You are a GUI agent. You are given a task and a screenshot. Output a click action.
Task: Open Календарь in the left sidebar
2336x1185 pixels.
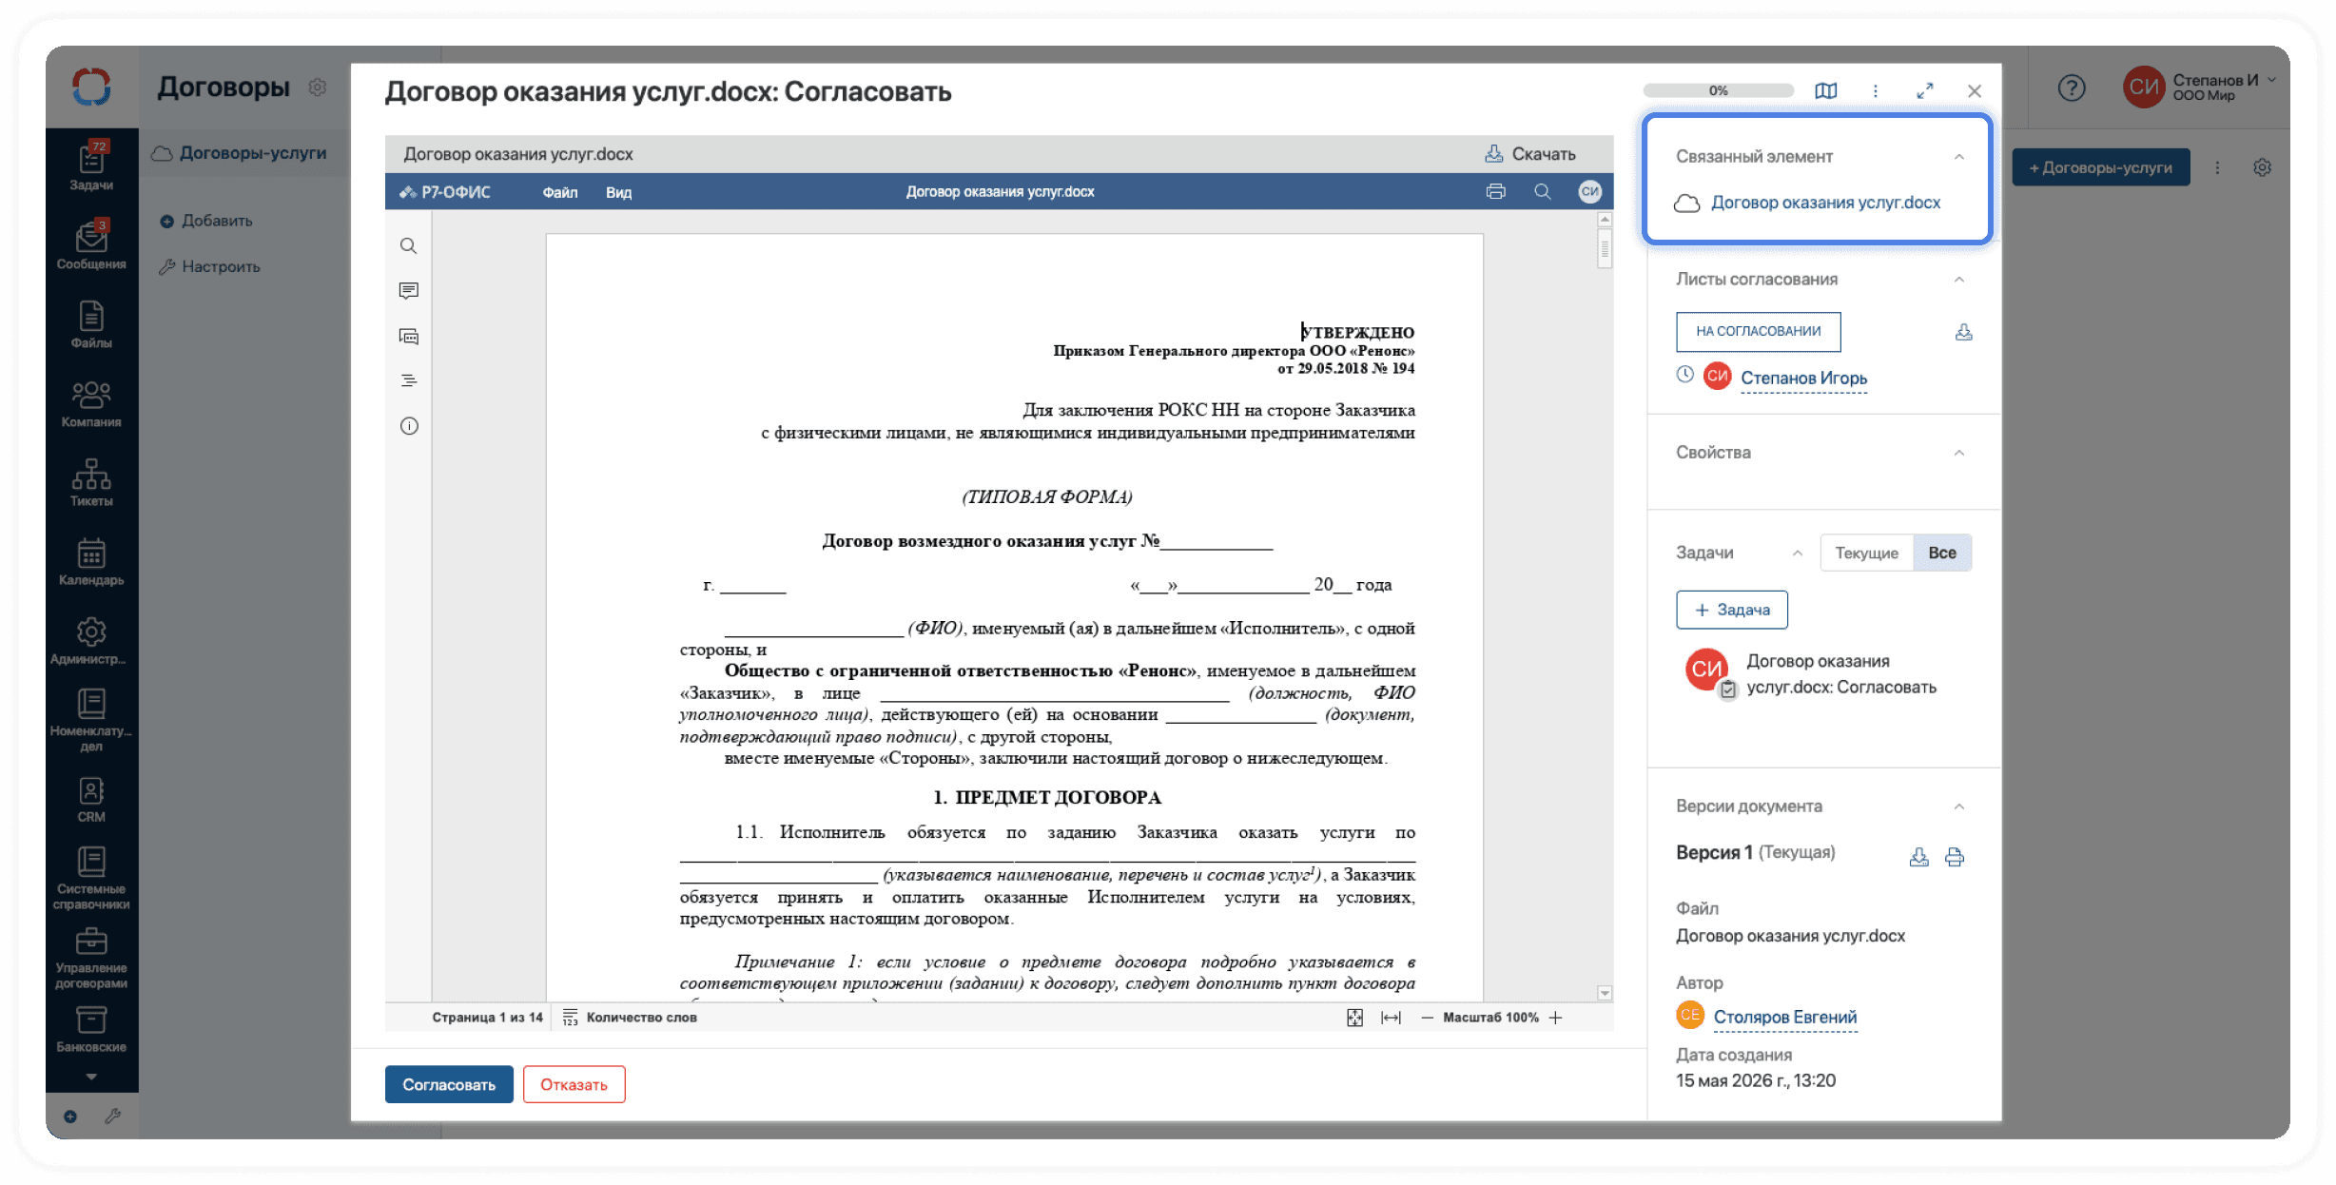point(91,561)
